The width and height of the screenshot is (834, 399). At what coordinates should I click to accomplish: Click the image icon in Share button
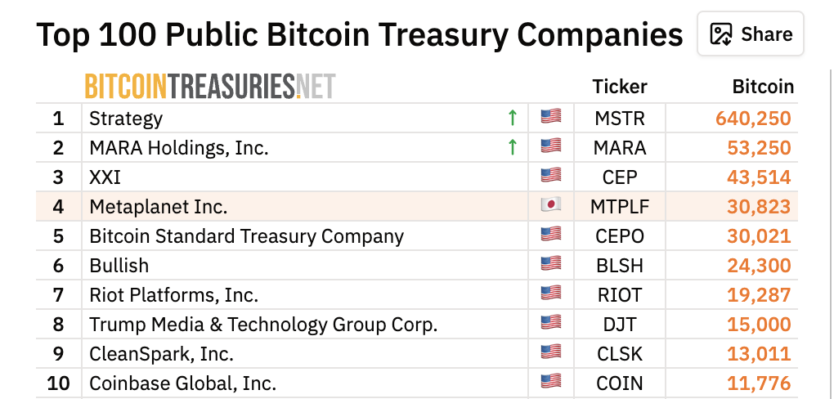(x=720, y=34)
